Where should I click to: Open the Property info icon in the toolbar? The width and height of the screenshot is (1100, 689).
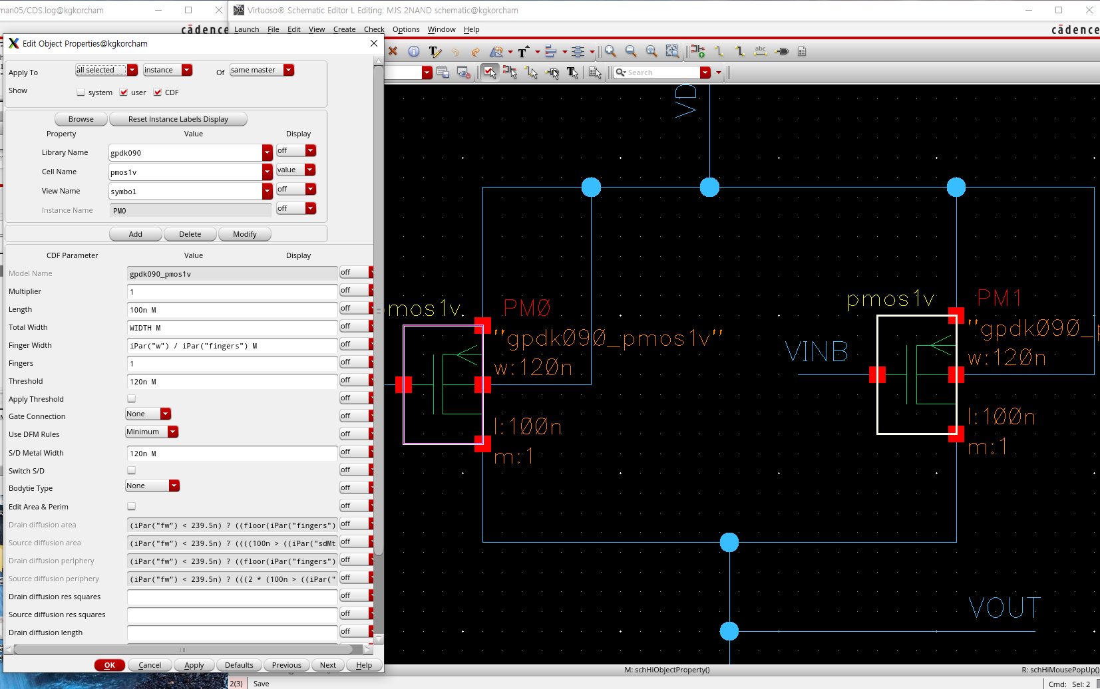tap(414, 51)
